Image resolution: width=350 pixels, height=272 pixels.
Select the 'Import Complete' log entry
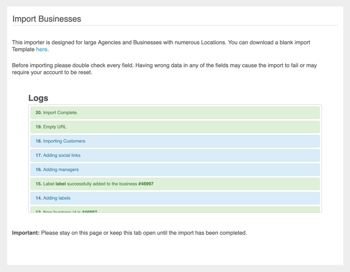58,112
